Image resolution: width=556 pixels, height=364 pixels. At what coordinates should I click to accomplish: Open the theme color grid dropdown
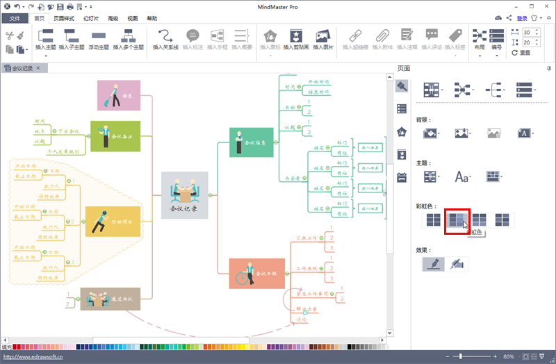[x=501, y=176]
